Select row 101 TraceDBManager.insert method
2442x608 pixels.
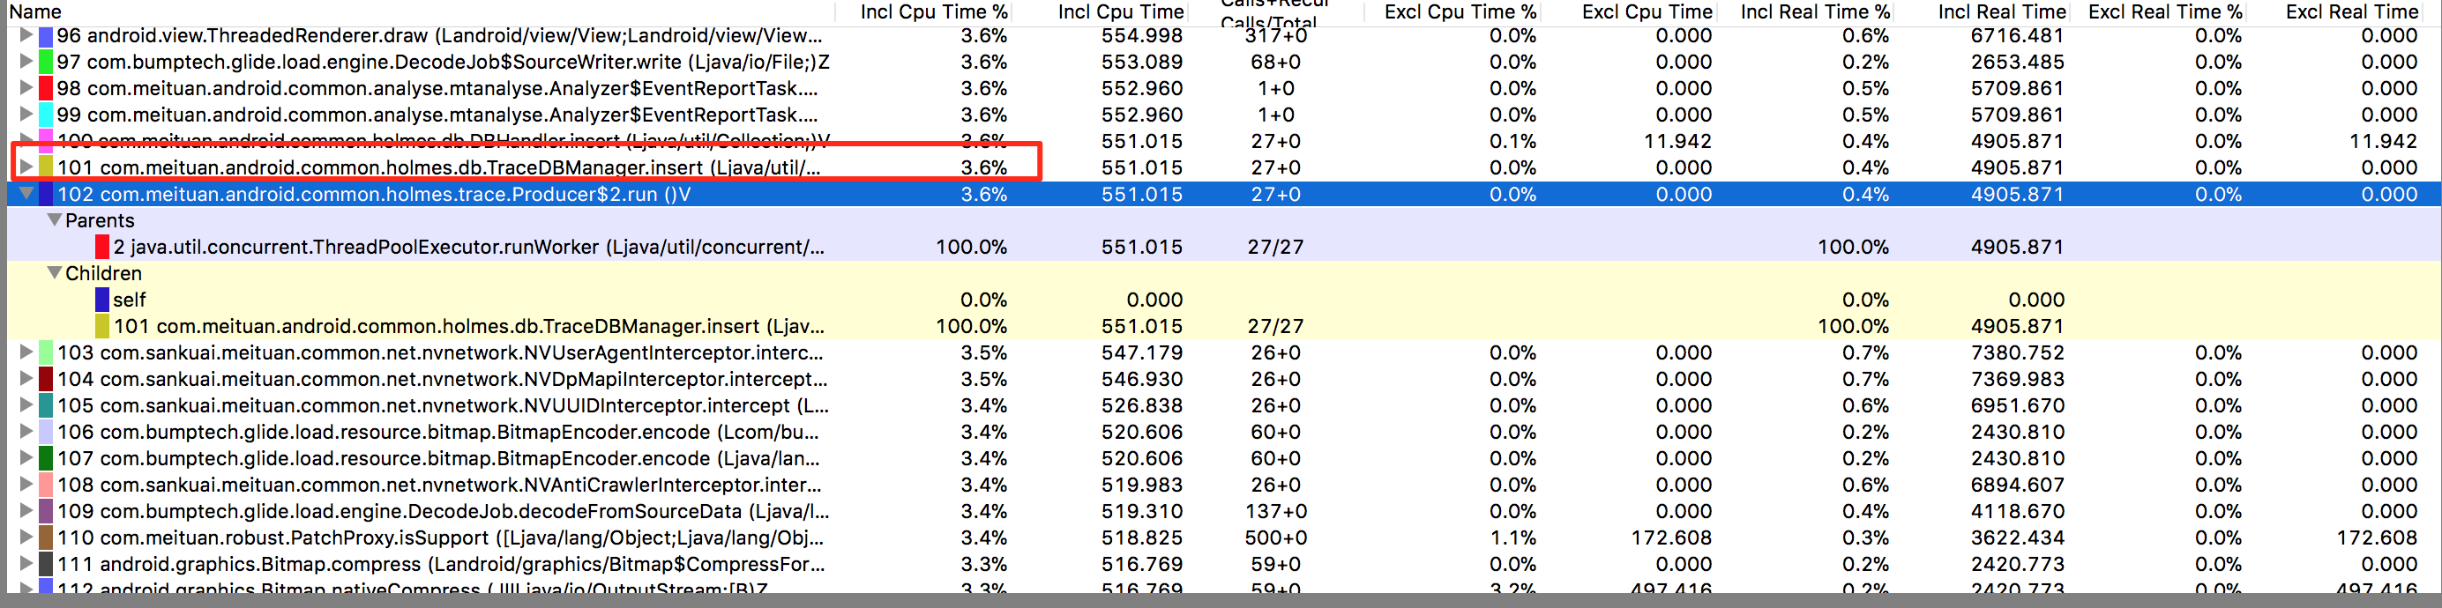click(x=1224, y=167)
